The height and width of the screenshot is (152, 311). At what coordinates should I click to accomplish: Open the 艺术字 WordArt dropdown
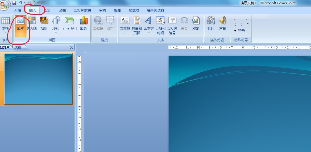coord(149,33)
